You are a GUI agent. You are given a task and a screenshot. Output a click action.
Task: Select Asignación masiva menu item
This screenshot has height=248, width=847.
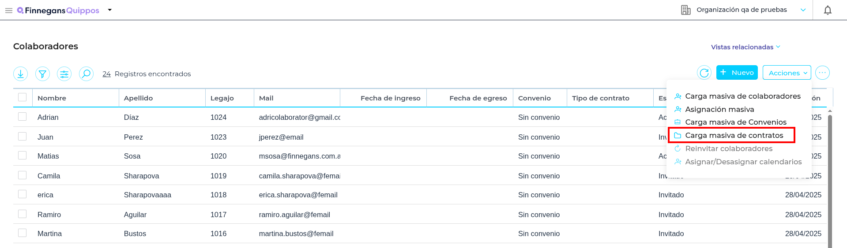(x=719, y=109)
